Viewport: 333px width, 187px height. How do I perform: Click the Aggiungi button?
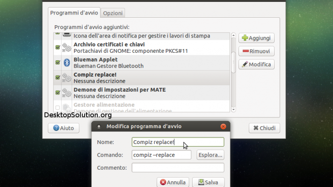pos(256,38)
